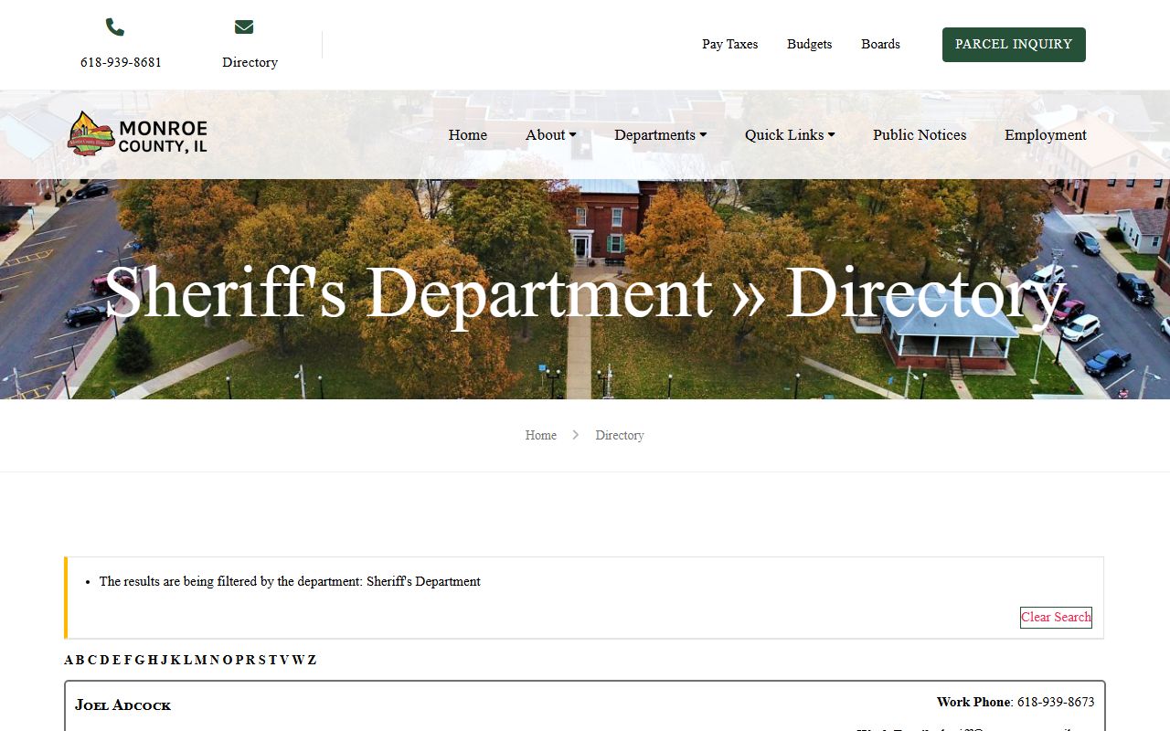This screenshot has height=731, width=1170.
Task: Filter directory by letter L
Action: tap(187, 660)
